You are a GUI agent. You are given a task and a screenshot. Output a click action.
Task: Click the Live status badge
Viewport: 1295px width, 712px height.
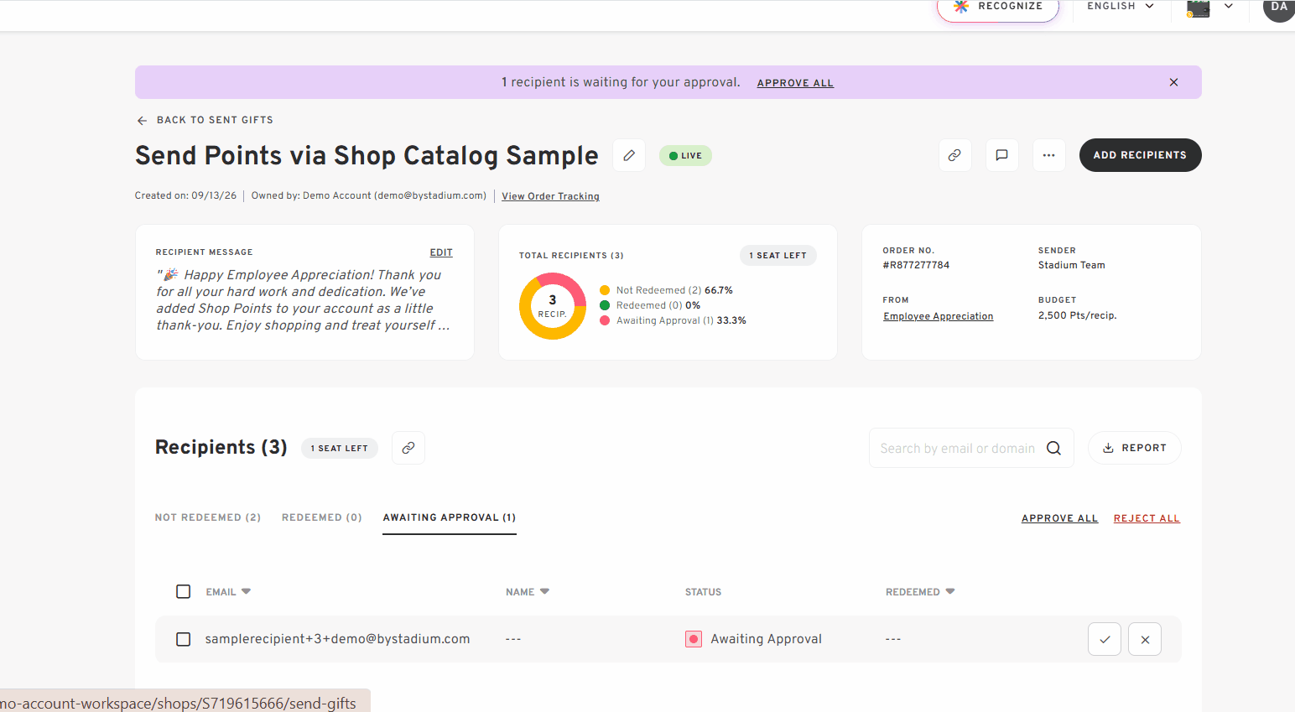point(685,156)
